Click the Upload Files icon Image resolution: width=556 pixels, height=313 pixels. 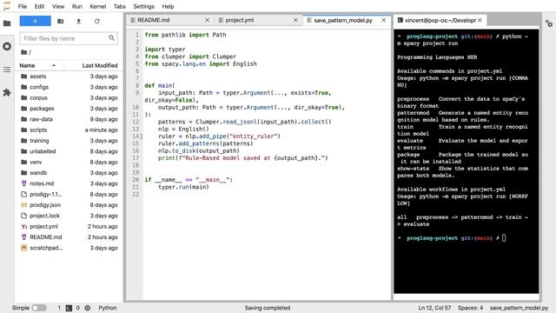pos(79,21)
